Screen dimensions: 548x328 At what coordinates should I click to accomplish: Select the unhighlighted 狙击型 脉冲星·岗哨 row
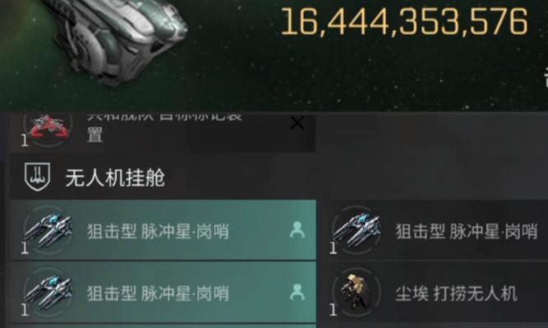(433, 230)
